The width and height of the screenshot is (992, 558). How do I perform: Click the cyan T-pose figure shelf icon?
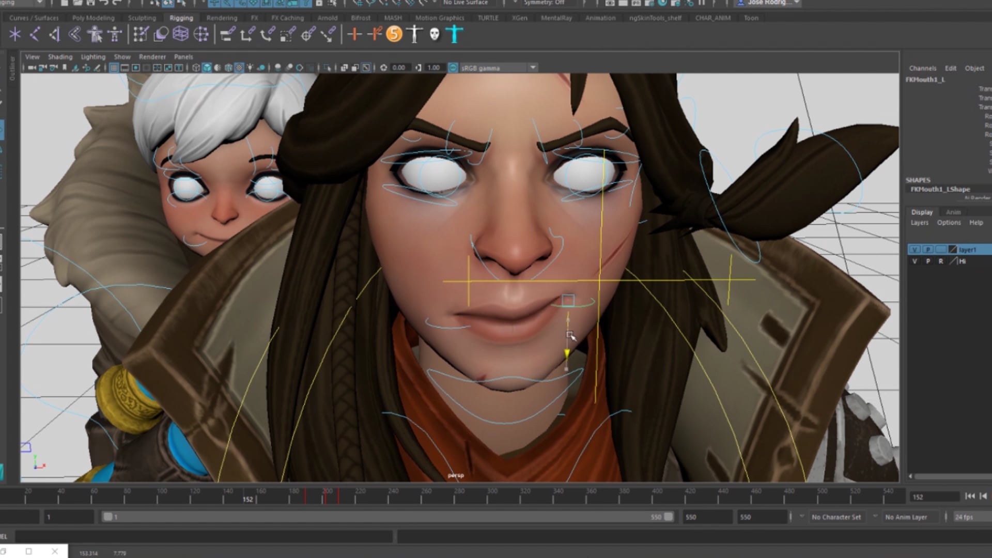point(454,35)
